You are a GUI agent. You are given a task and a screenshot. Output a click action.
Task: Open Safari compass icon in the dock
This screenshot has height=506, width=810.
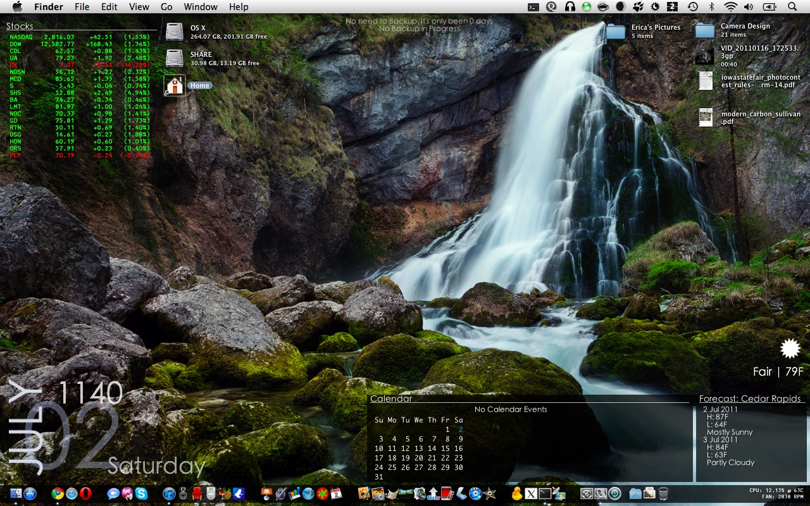[72, 494]
